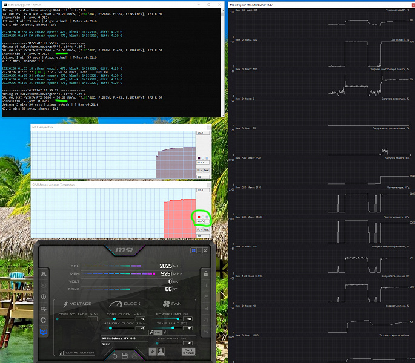Click the Memory Clock offset value field

pyautogui.click(x=141, y=328)
